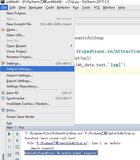Click Exit in File menu
Viewport: 140px width, 160px height.
37,123
